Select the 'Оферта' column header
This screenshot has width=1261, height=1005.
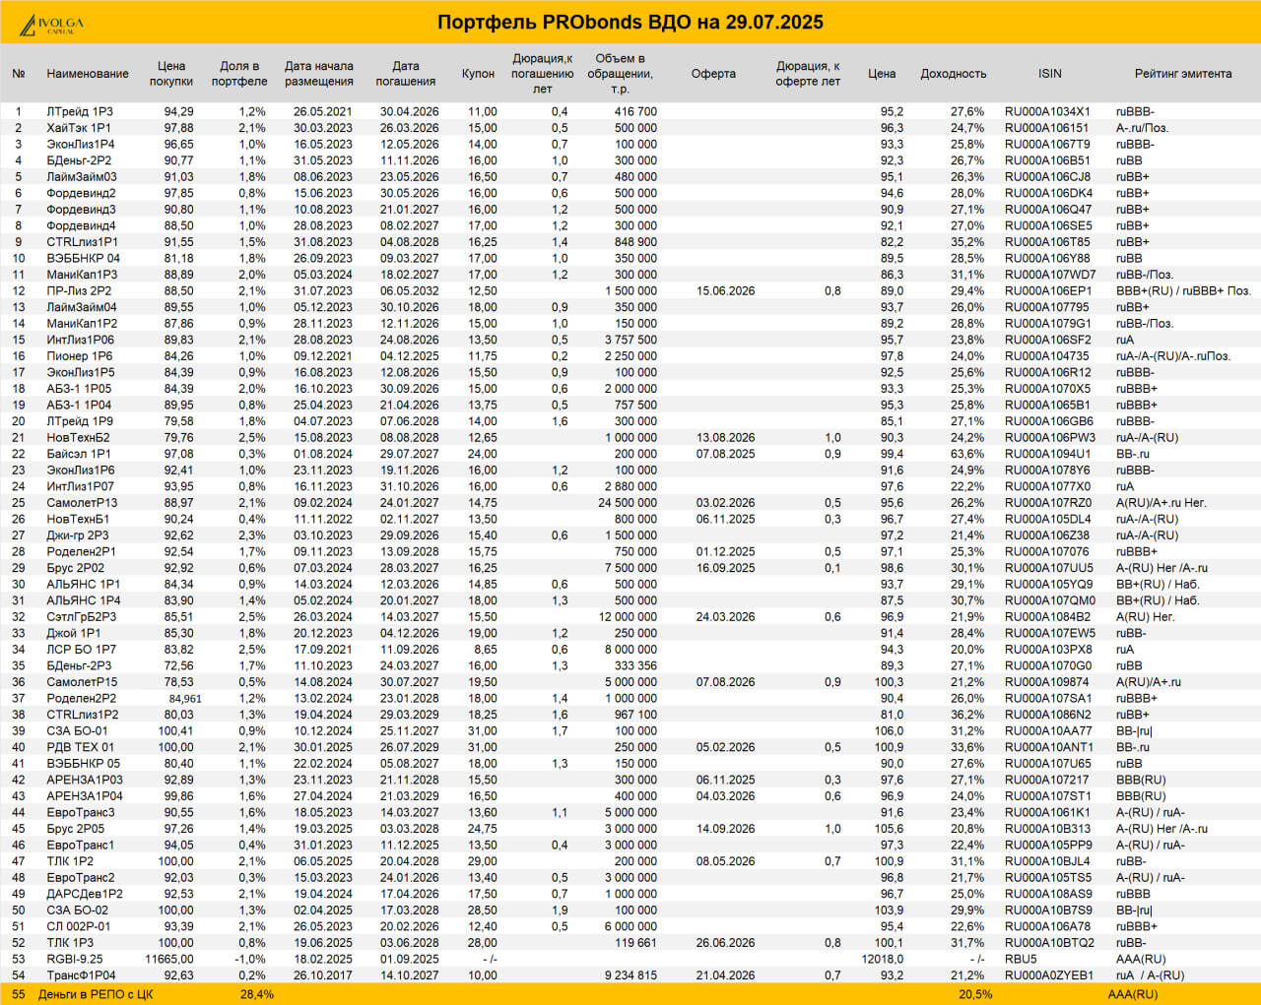[x=713, y=74]
